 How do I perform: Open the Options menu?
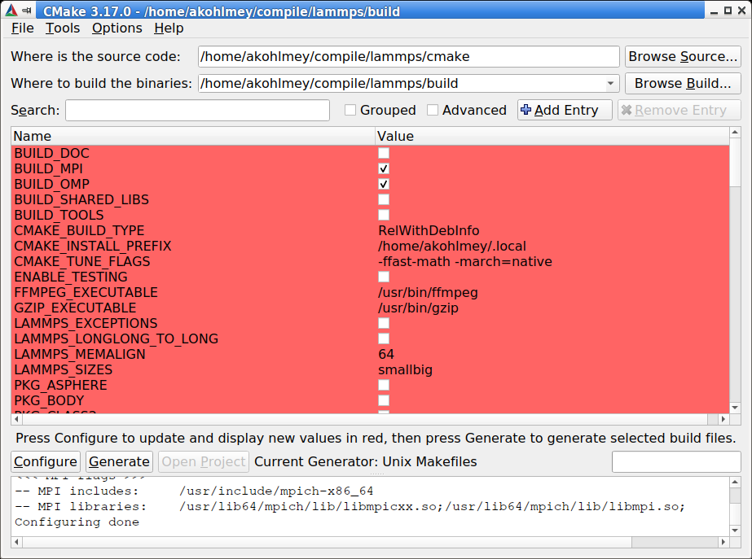(x=117, y=28)
